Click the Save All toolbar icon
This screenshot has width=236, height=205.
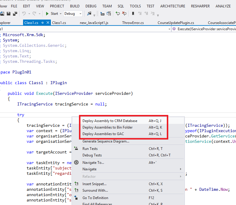(15, 14)
